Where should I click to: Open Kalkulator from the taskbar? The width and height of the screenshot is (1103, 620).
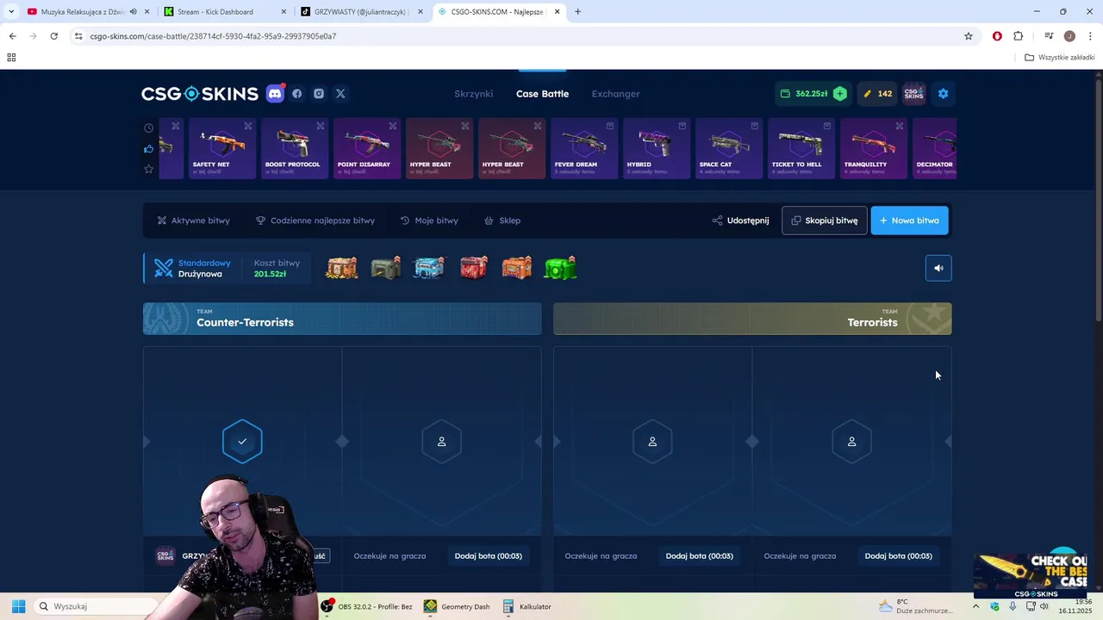coord(527,606)
